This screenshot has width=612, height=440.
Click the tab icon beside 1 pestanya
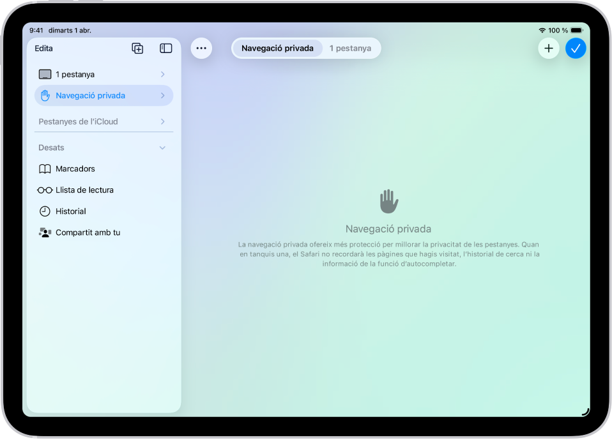45,75
